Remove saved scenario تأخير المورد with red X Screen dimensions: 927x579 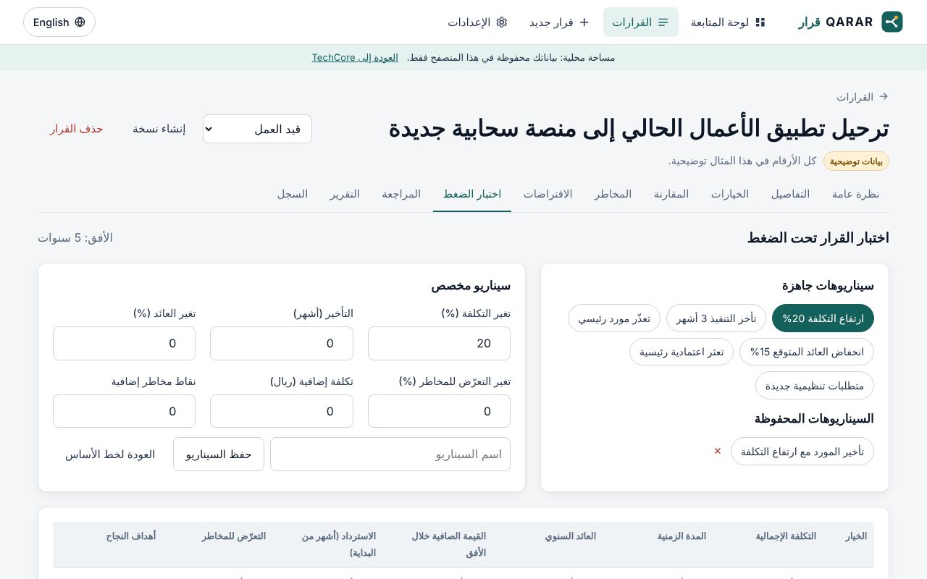[718, 451]
